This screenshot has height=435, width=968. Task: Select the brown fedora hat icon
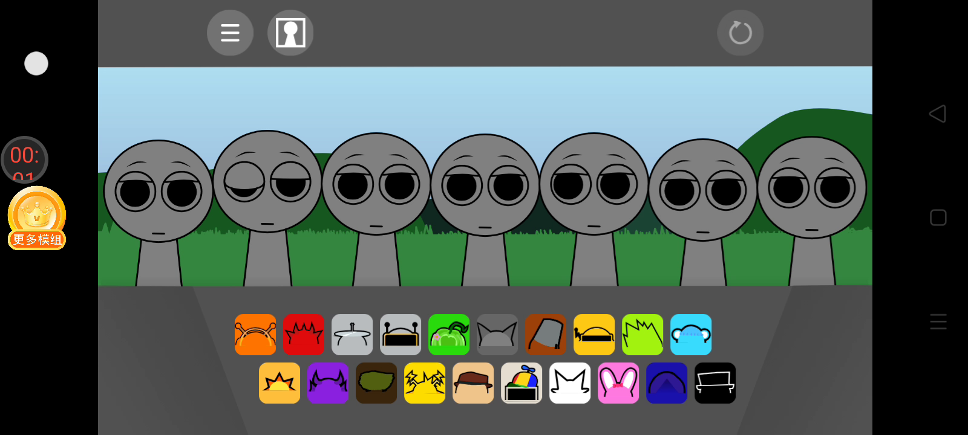(x=473, y=383)
